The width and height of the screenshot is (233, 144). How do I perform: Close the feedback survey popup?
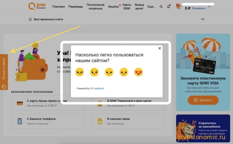(x=160, y=48)
